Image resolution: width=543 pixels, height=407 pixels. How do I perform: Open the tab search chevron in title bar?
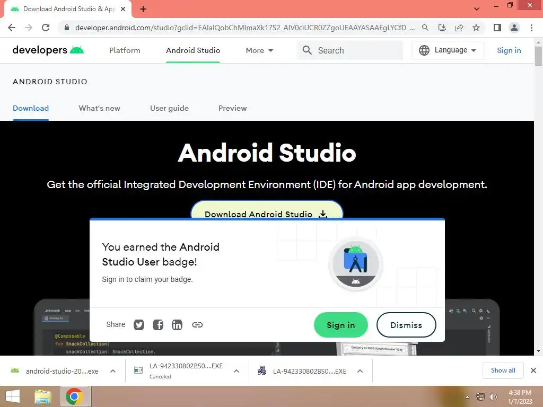click(x=477, y=9)
